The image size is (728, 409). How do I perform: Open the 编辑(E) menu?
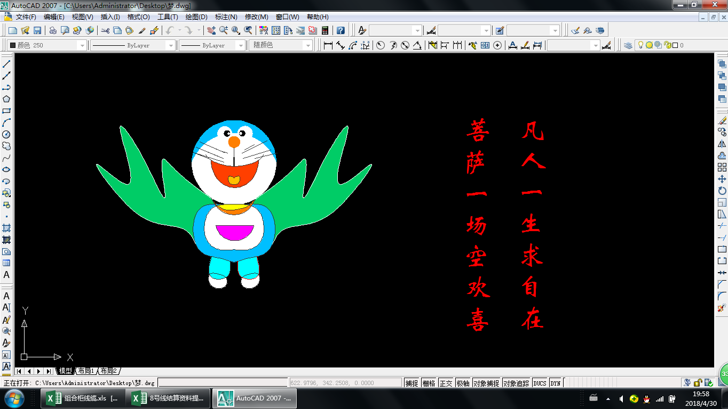click(54, 17)
